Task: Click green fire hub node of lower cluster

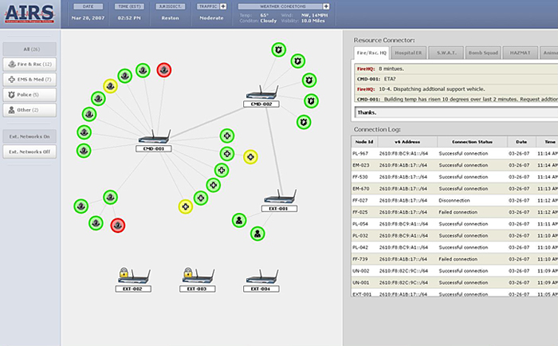Action: click(110, 197)
